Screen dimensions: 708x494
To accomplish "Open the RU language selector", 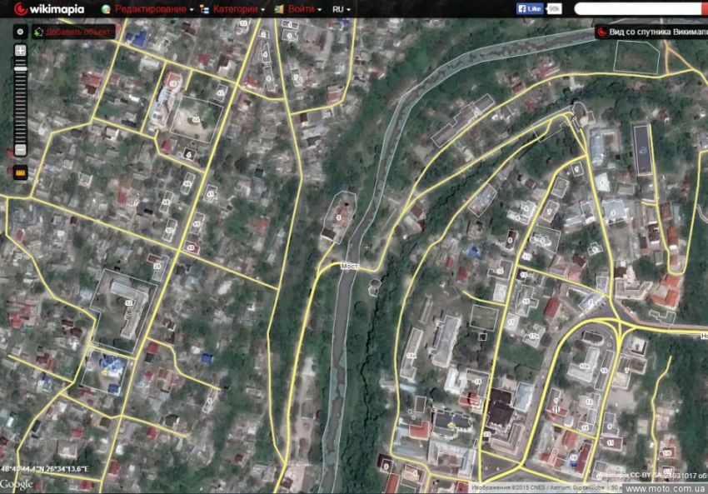I will tap(341, 8).
